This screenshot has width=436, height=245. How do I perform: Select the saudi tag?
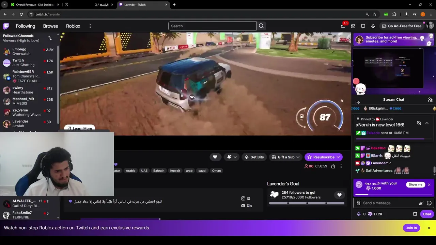point(202,171)
